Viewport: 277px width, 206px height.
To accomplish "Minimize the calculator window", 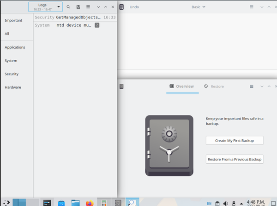I will (262, 7).
